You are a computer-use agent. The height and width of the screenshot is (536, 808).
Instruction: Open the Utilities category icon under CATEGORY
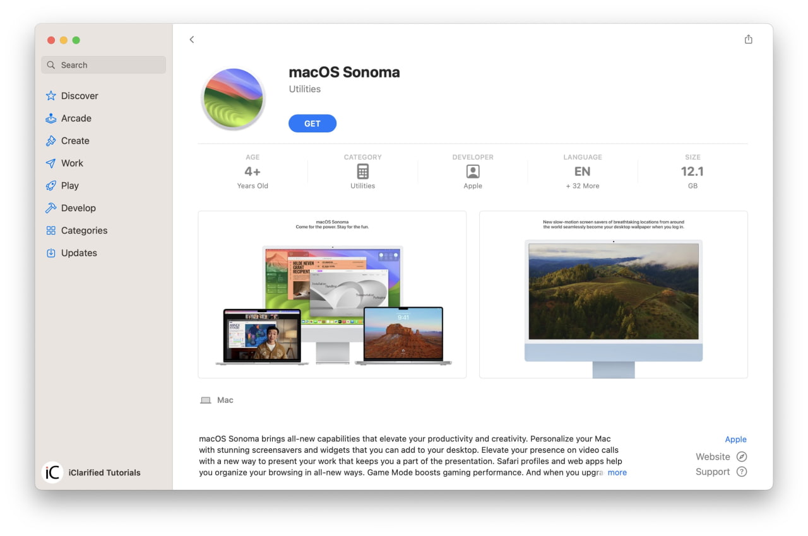362,171
